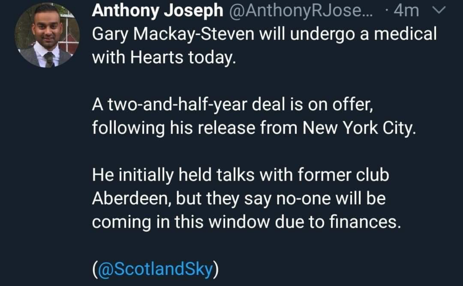Click the 4m tweet timestamp
463x286 pixels.
pos(407,11)
